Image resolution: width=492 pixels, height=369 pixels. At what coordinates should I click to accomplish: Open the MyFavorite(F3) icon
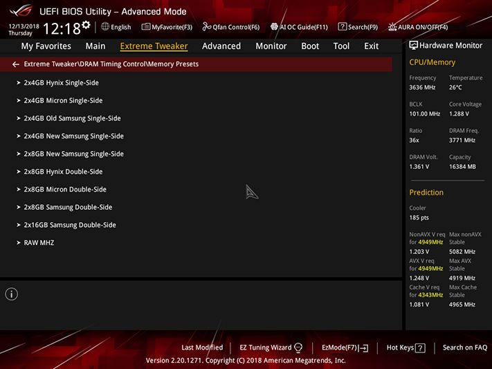(145, 27)
